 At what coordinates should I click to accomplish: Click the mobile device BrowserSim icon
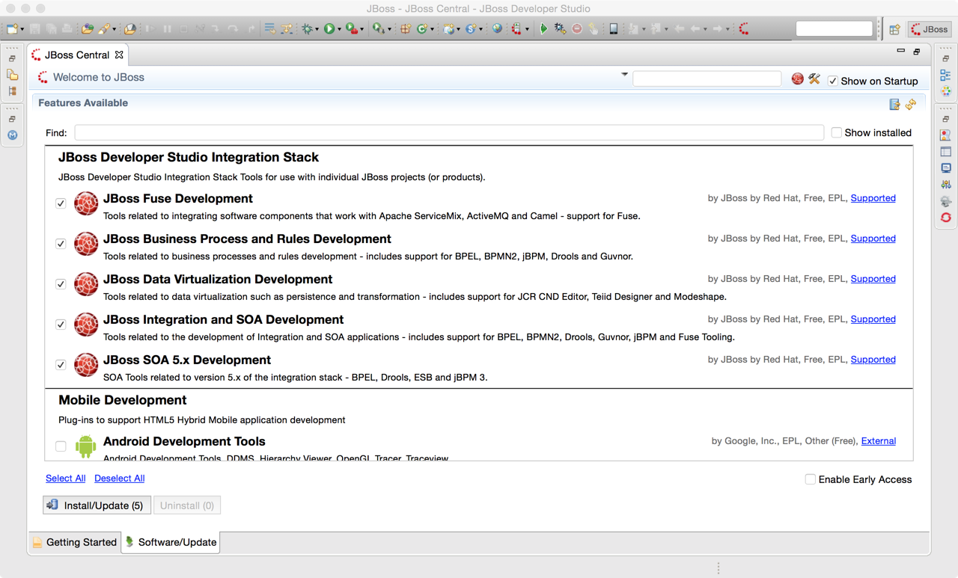click(x=613, y=29)
